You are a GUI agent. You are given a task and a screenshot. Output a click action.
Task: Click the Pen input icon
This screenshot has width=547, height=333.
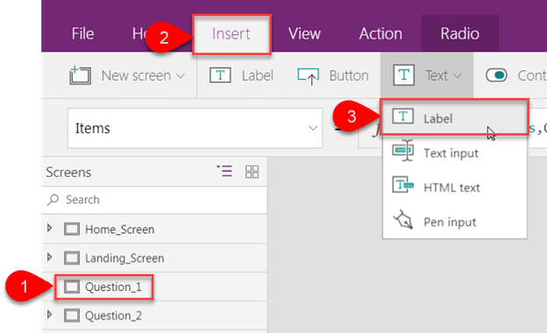pyautogui.click(x=403, y=219)
